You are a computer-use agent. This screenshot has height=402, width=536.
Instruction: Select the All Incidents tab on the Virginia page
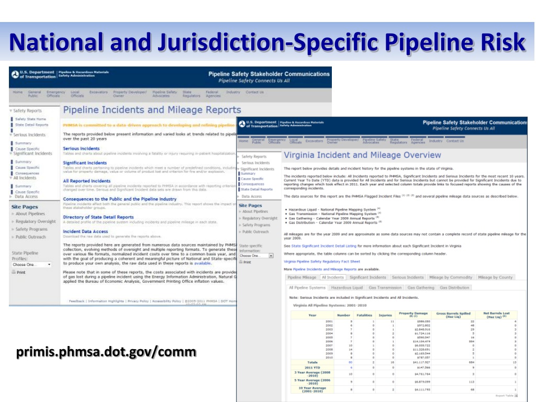point(332,277)
